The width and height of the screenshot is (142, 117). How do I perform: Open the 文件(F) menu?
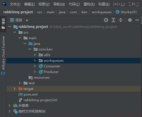[x=15, y=4]
